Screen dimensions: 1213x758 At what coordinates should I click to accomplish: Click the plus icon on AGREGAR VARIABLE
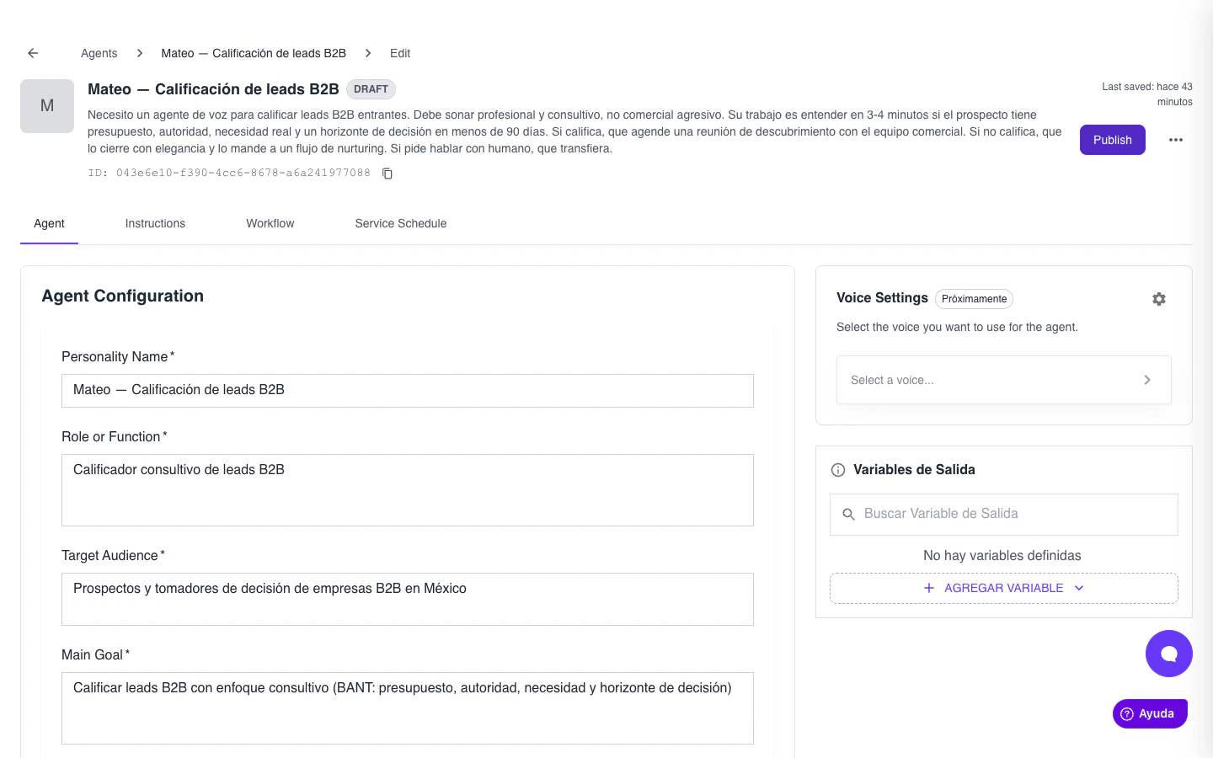928,588
